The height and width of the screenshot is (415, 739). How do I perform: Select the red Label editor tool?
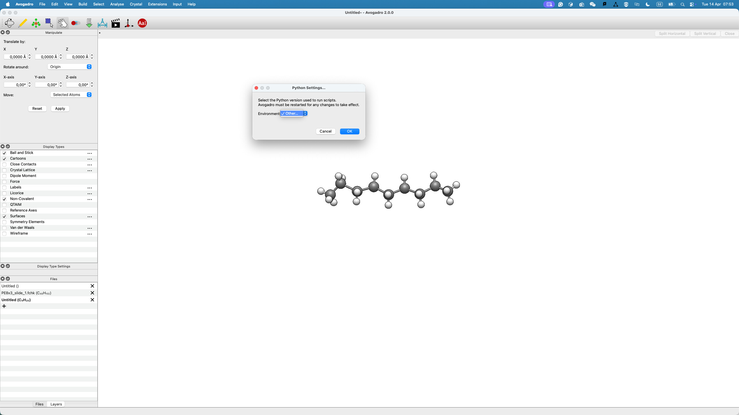click(x=142, y=23)
